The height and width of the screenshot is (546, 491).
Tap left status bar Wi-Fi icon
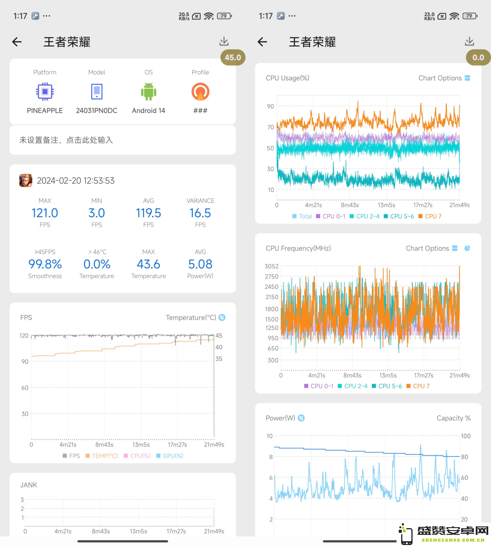(209, 16)
